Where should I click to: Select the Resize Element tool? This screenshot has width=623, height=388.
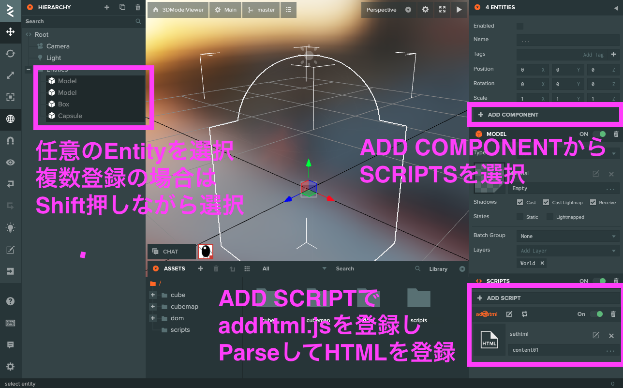[10, 97]
